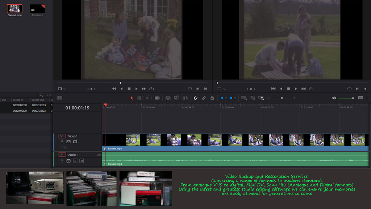Open source viewer mode dropdown
Image resolution: width=371 pixels, height=209 pixels.
62,89
